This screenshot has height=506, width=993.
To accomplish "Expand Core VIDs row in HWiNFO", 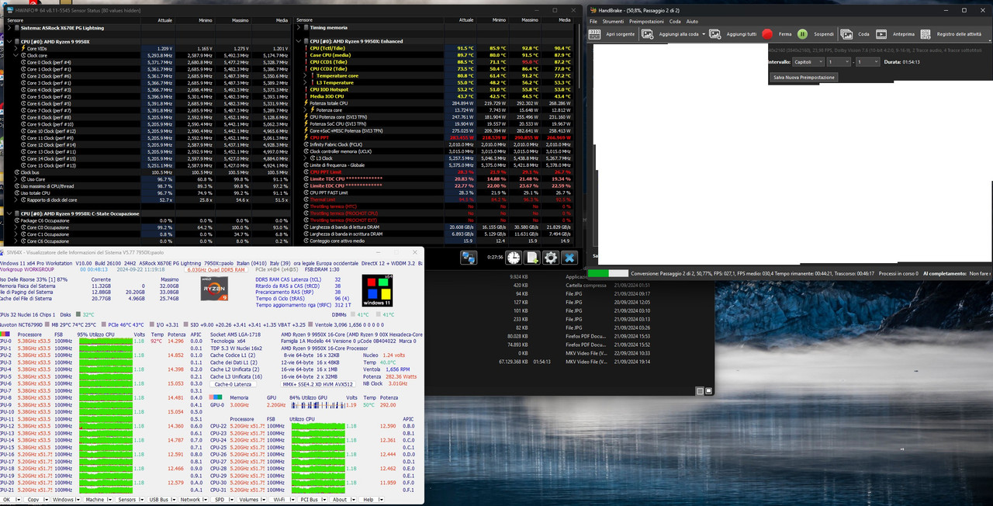I will click(16, 48).
